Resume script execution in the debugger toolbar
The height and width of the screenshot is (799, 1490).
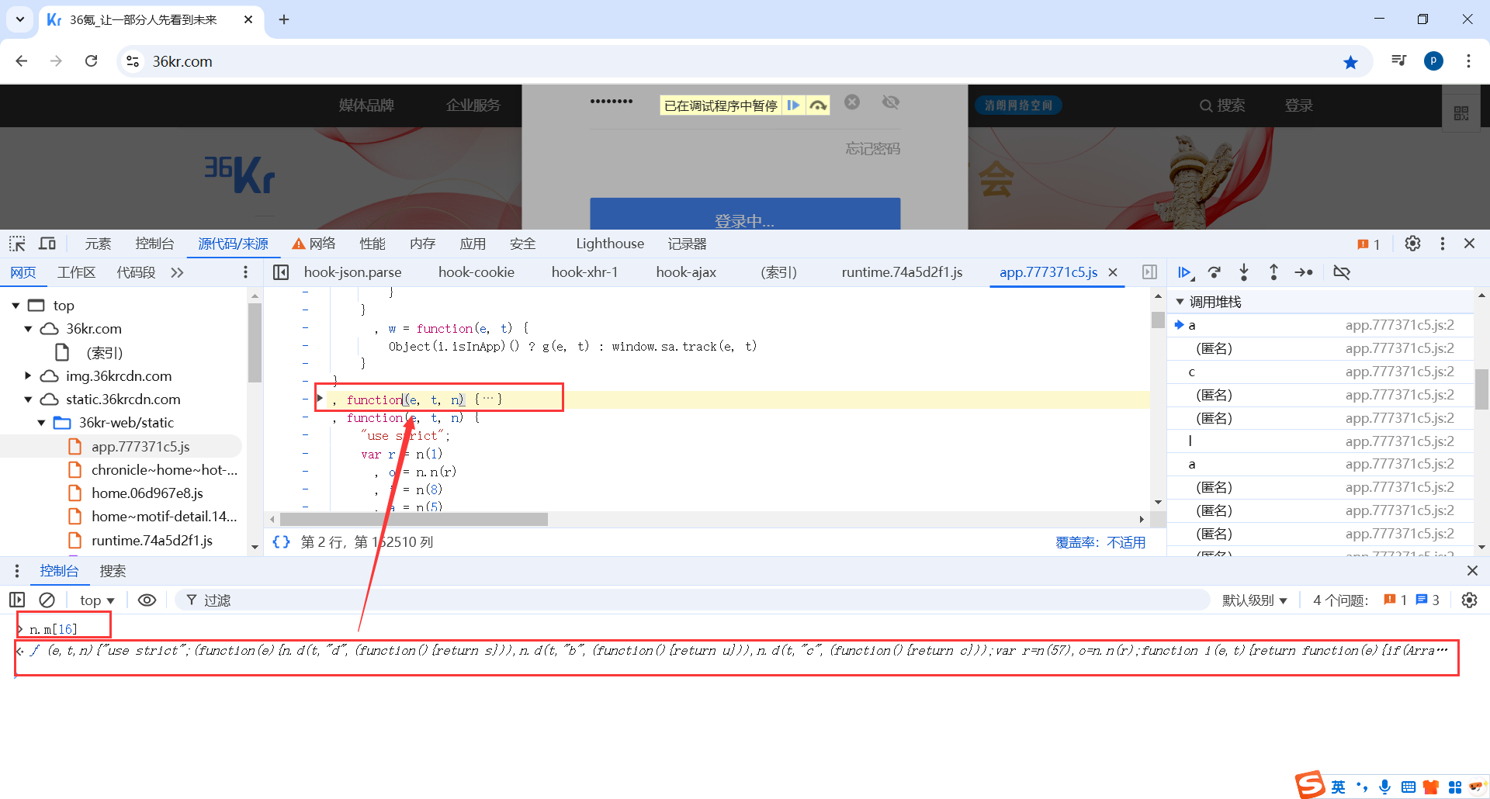click(x=1185, y=272)
